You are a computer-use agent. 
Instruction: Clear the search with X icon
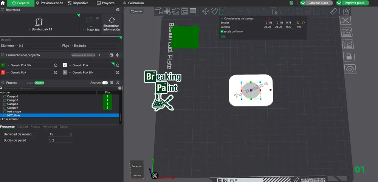(120, 88)
